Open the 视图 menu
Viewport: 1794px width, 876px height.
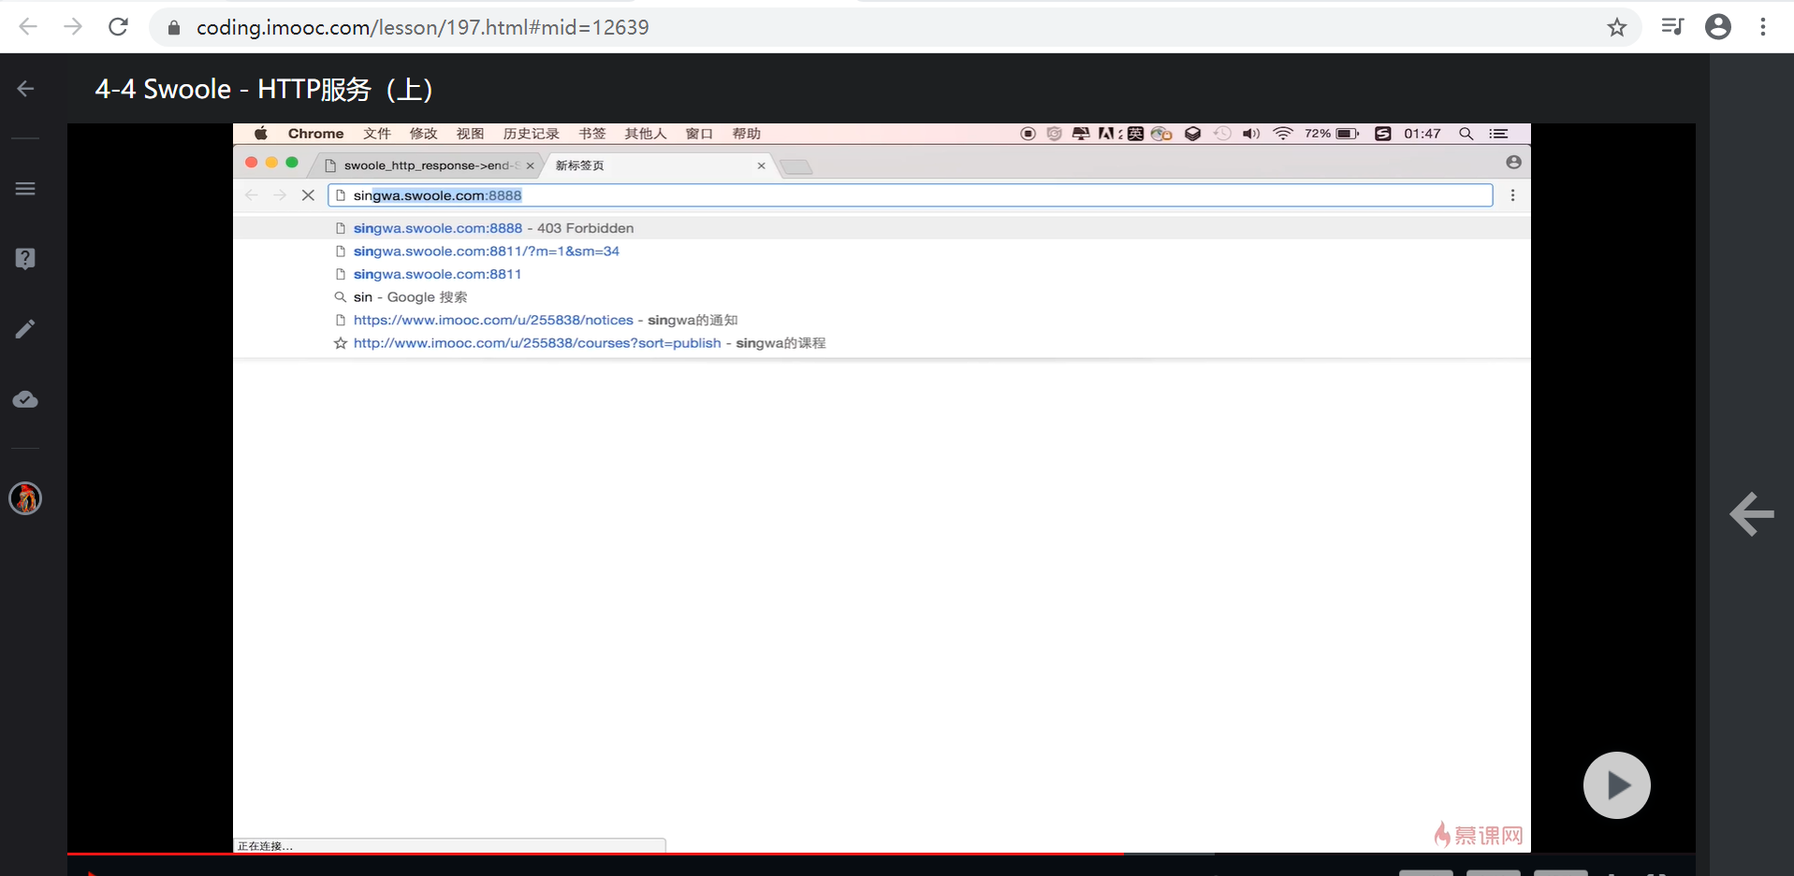[471, 134]
